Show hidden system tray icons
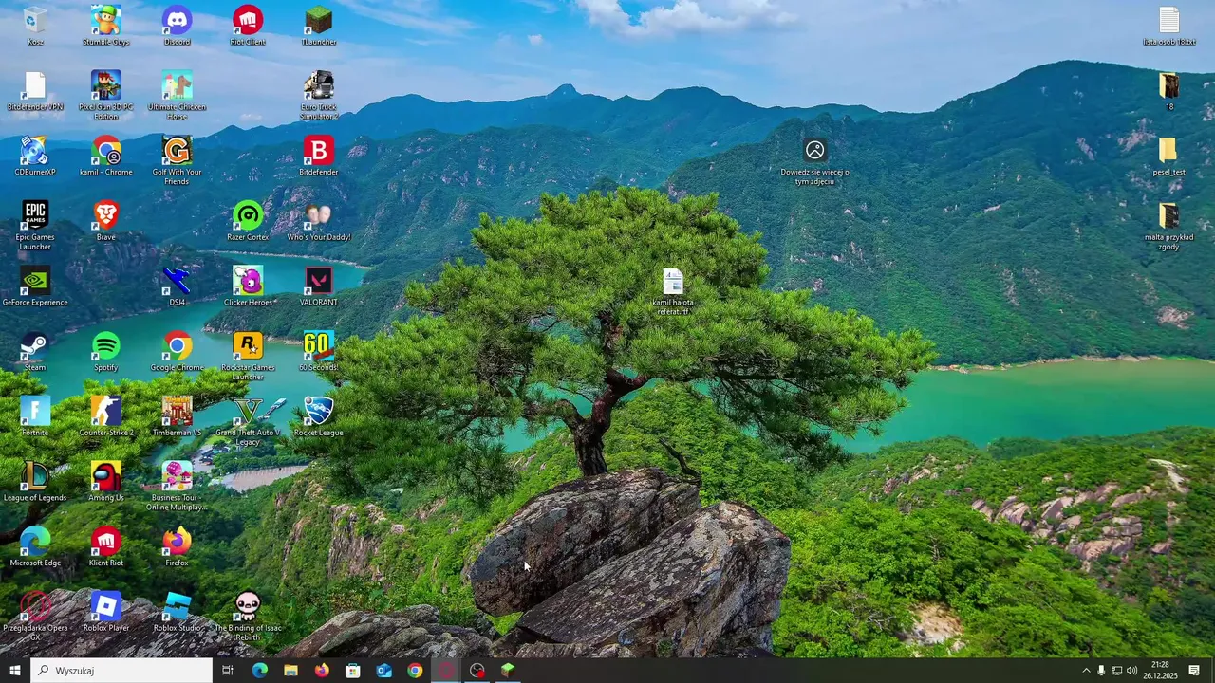Screen dimensions: 1215x683 1086,671
